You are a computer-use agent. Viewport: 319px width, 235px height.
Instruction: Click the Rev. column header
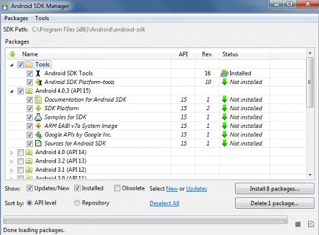(x=207, y=54)
